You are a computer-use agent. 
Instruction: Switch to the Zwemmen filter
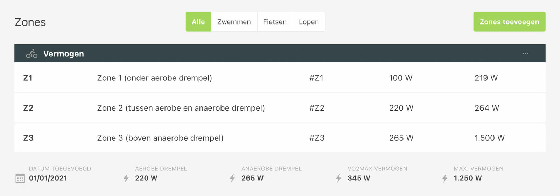tap(234, 22)
